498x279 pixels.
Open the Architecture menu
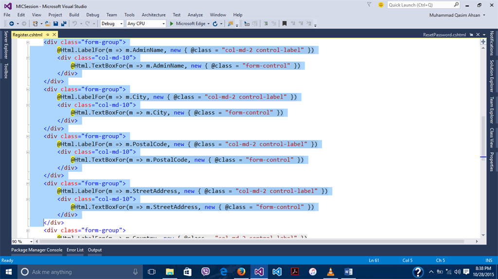153,15
